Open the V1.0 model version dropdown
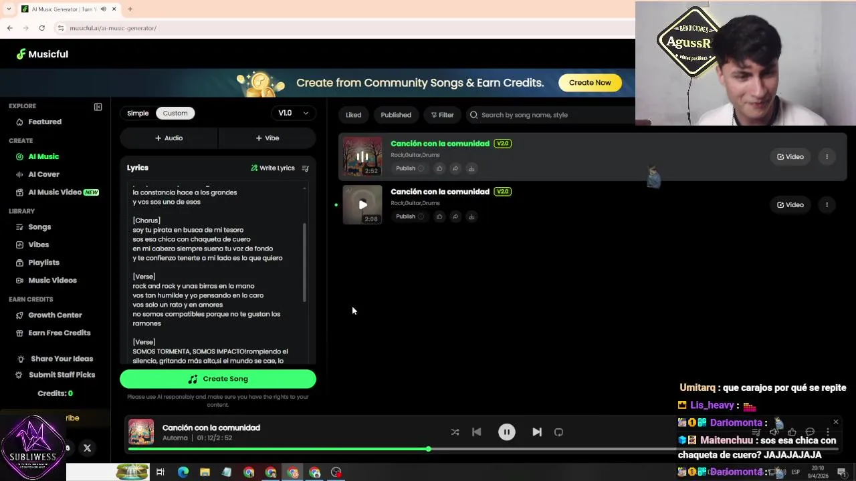This screenshot has width=856, height=481. [293, 113]
